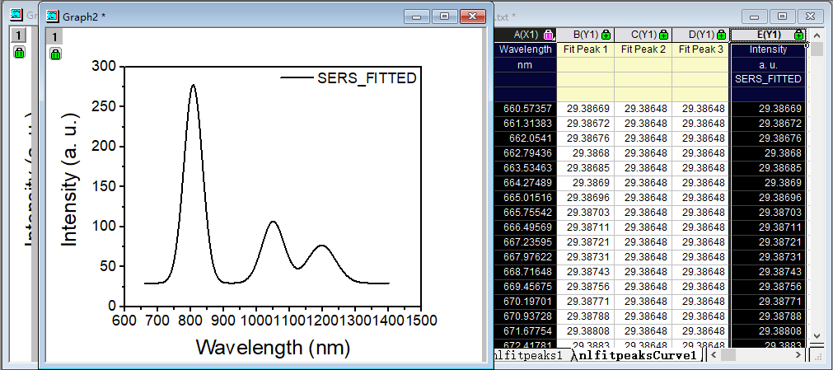Click green lock icon in background graph window

[19, 52]
